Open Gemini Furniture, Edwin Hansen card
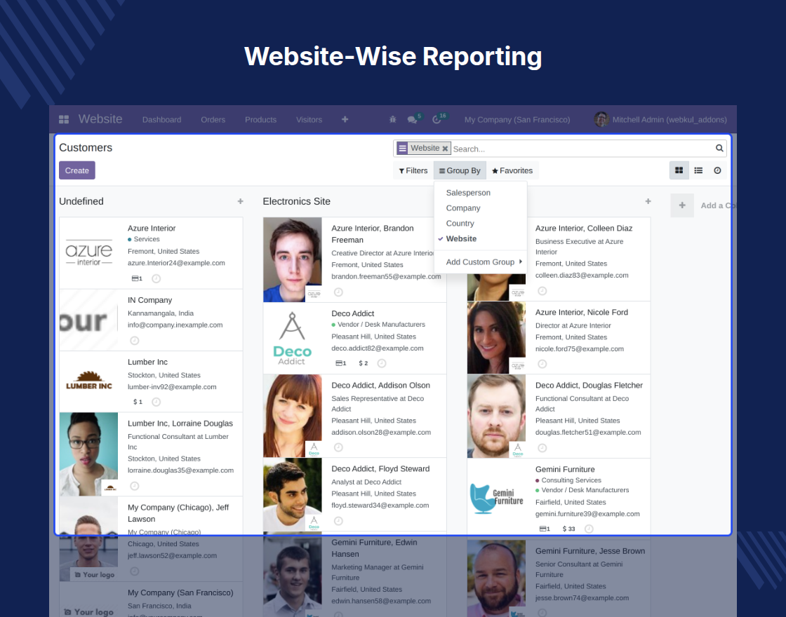Viewport: 786px width, 617px height. (x=355, y=574)
